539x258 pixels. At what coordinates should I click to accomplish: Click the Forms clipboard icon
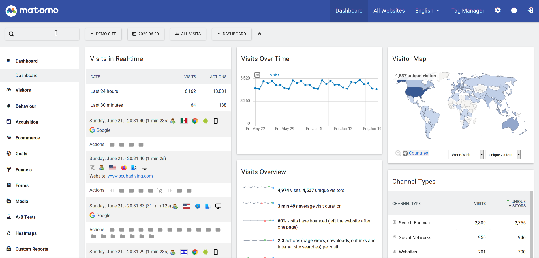9,185
